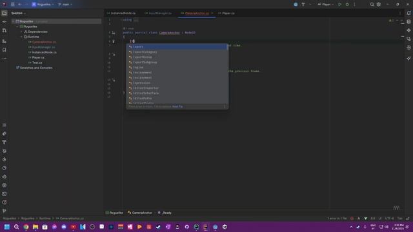
Task: Collapse the Roguelike project node
Action: [x=17, y=26]
